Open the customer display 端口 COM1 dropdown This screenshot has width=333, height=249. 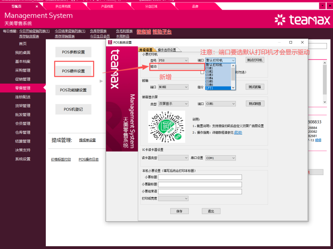point(221,104)
